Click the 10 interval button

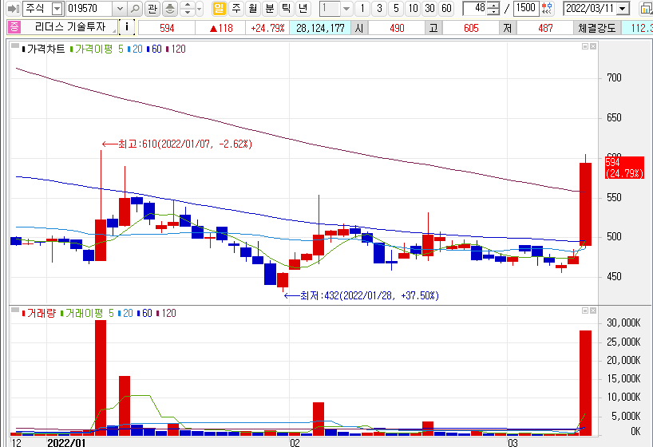[x=413, y=8]
